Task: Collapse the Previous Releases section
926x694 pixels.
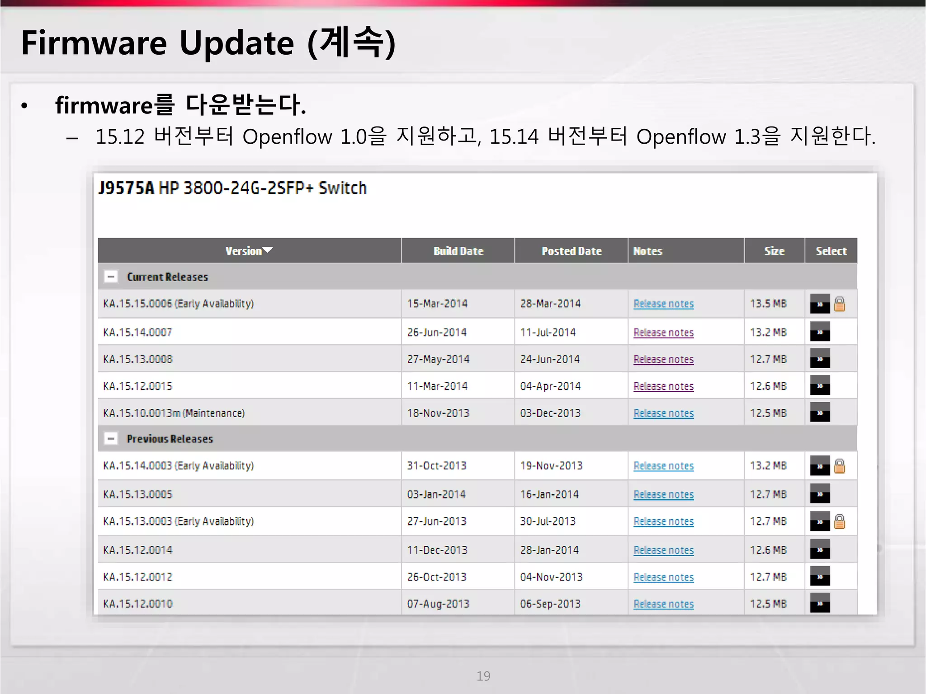Action: pos(111,438)
